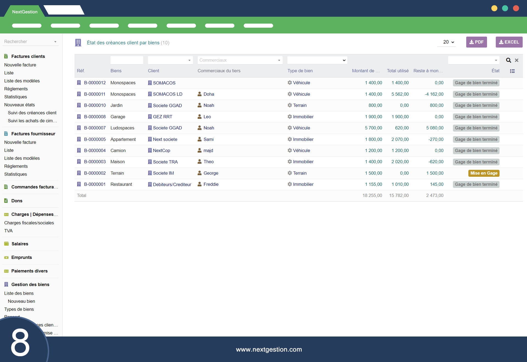Open Suivi des créances client menu item

click(x=32, y=113)
